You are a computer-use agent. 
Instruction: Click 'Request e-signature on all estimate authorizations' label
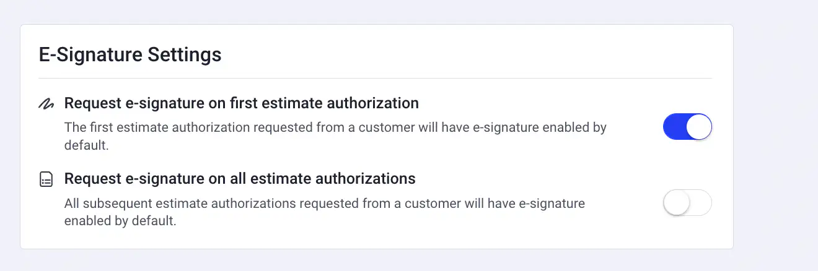click(x=240, y=179)
